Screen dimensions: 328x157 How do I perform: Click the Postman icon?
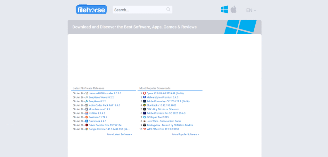pos(86,117)
